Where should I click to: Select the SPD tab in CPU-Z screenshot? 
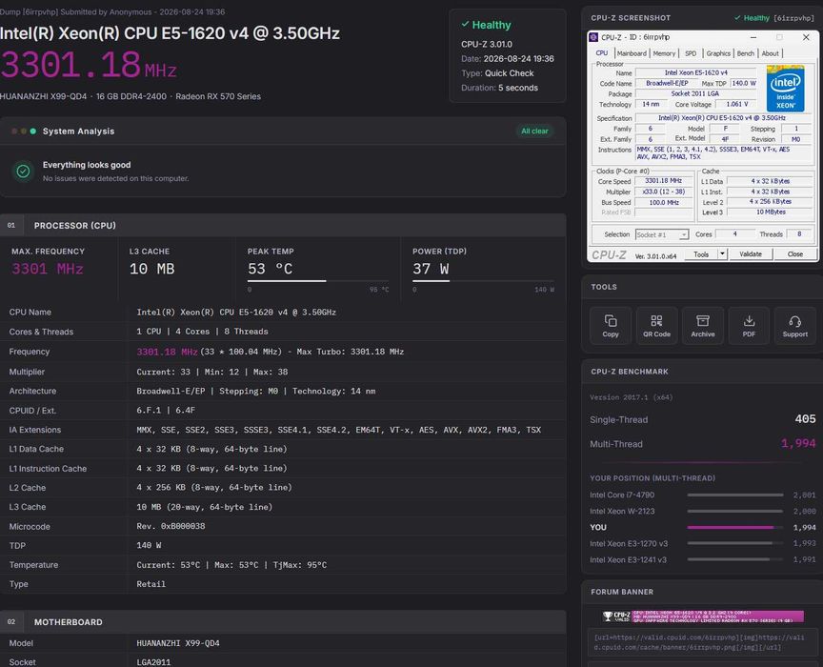point(691,53)
